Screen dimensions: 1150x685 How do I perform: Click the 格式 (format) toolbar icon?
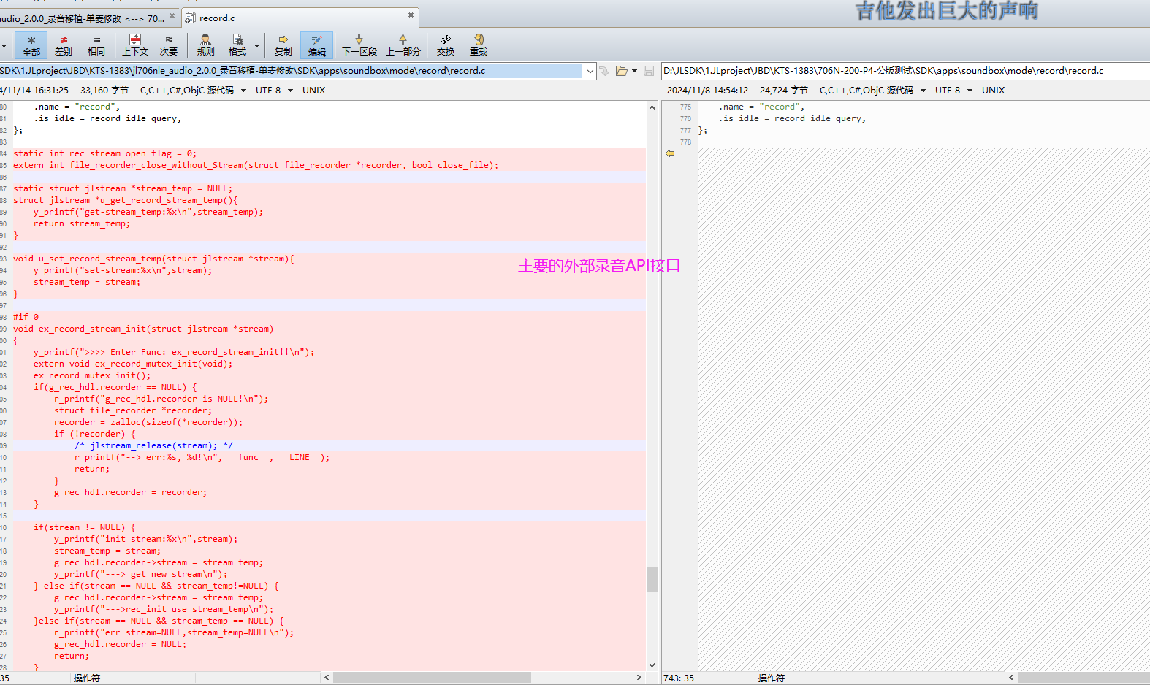point(237,45)
